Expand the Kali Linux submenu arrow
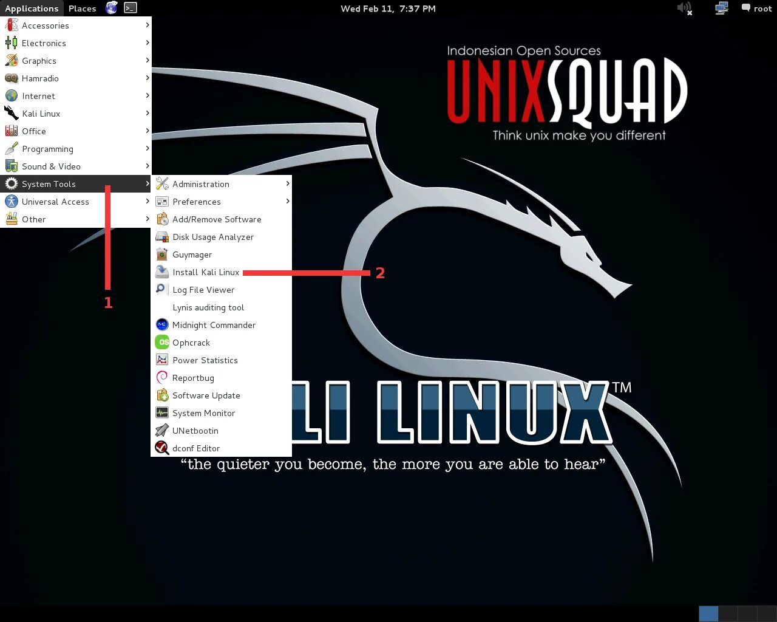 click(x=148, y=113)
